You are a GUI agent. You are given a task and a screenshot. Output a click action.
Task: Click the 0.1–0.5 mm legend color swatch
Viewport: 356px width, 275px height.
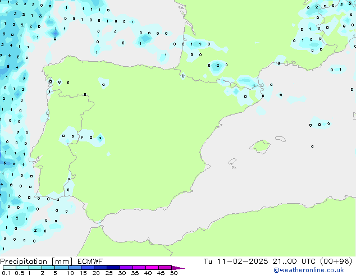[x=10, y=268]
